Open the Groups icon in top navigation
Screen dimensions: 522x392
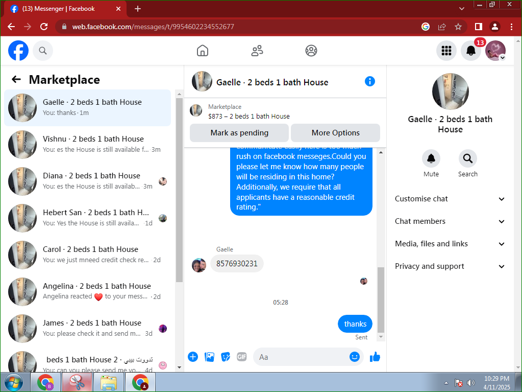coord(311,51)
